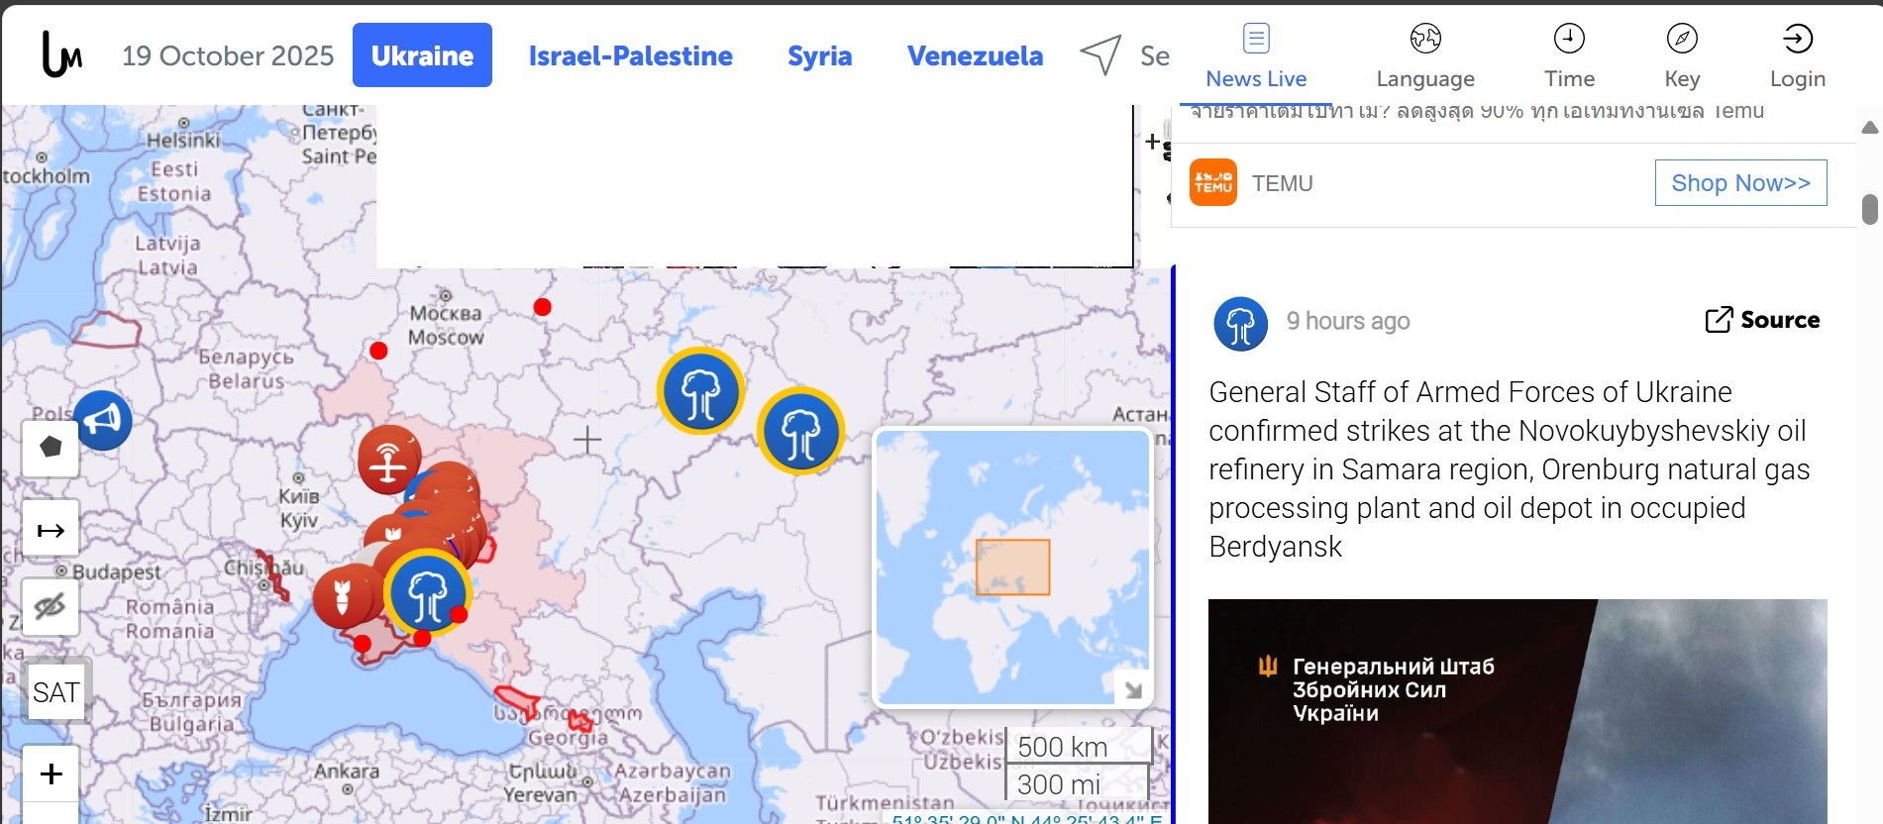Open the News Live panel
Viewport: 1883px width, 824px height.
[1256, 56]
